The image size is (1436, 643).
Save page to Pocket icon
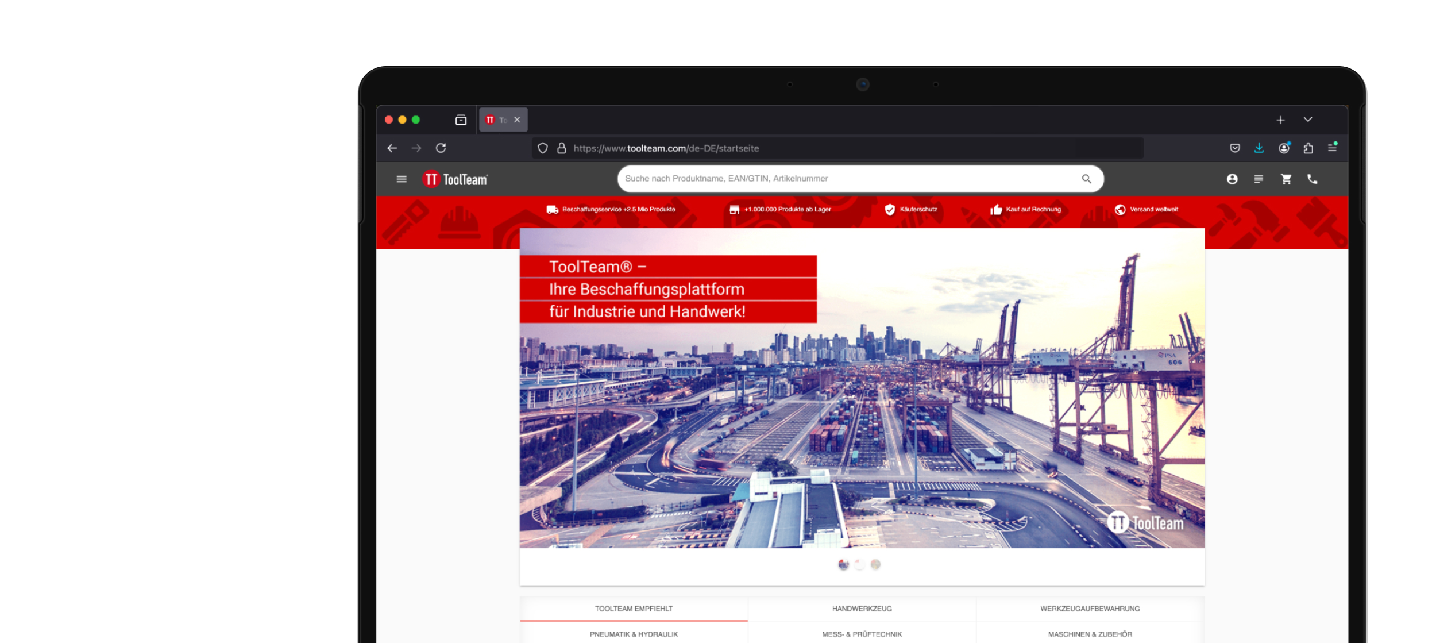point(1235,148)
